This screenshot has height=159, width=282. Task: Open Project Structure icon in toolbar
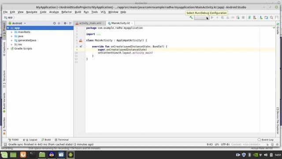(266, 18)
